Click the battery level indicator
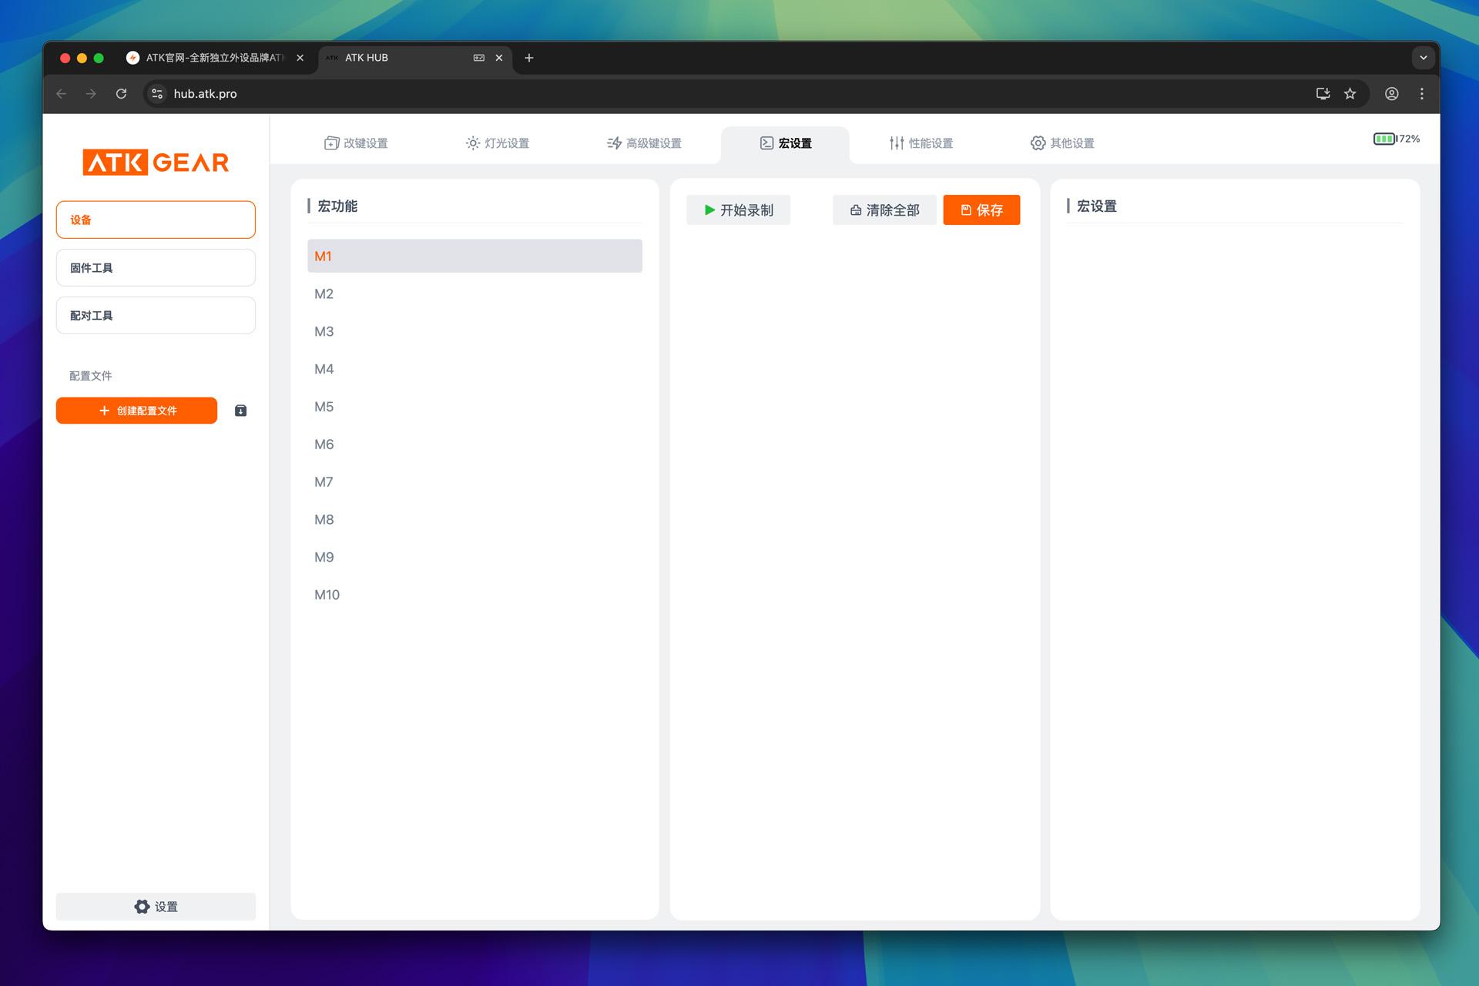The height and width of the screenshot is (986, 1479). (1395, 139)
